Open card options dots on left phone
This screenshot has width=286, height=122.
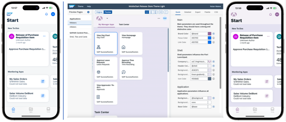coord(44,36)
